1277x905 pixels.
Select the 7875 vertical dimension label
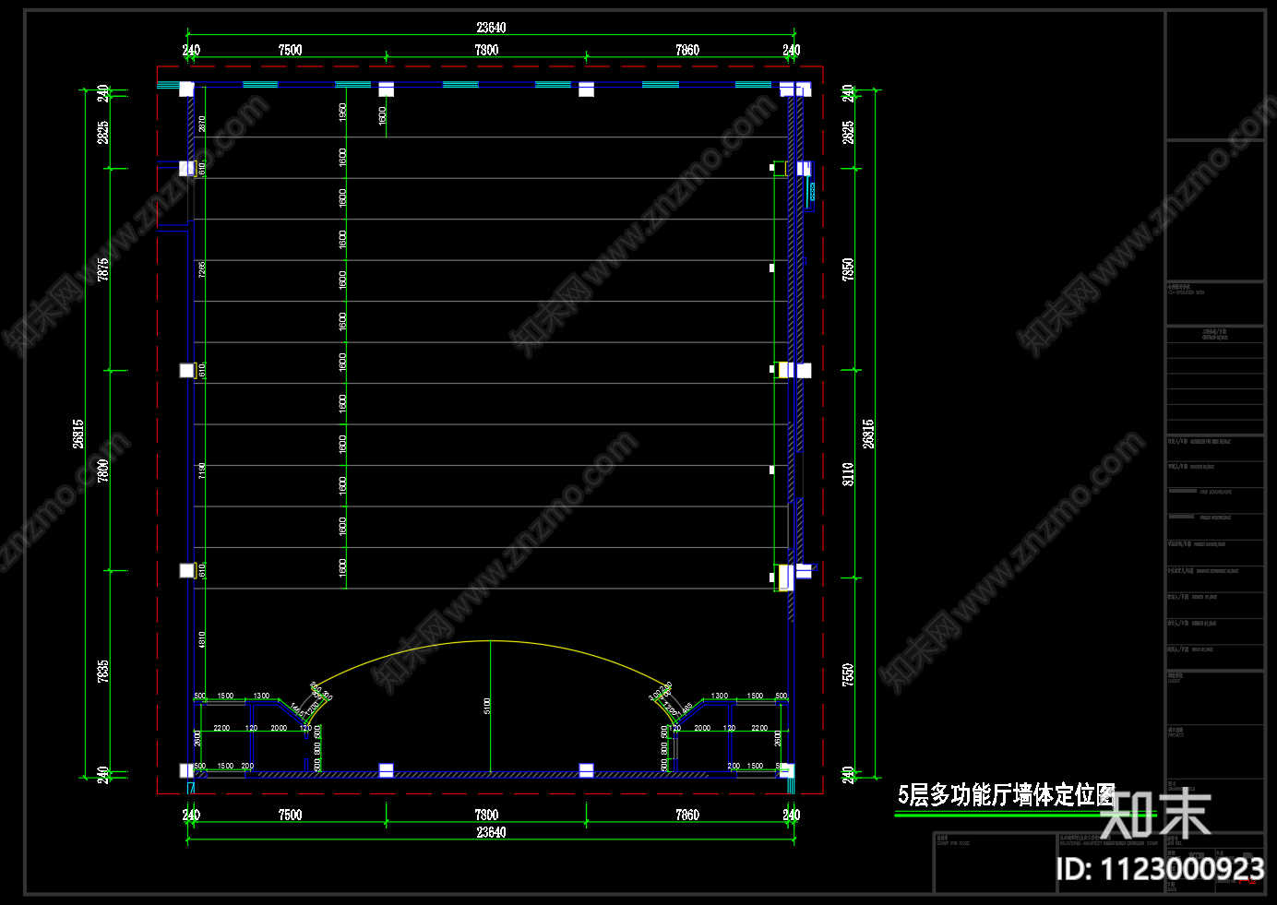coord(103,268)
